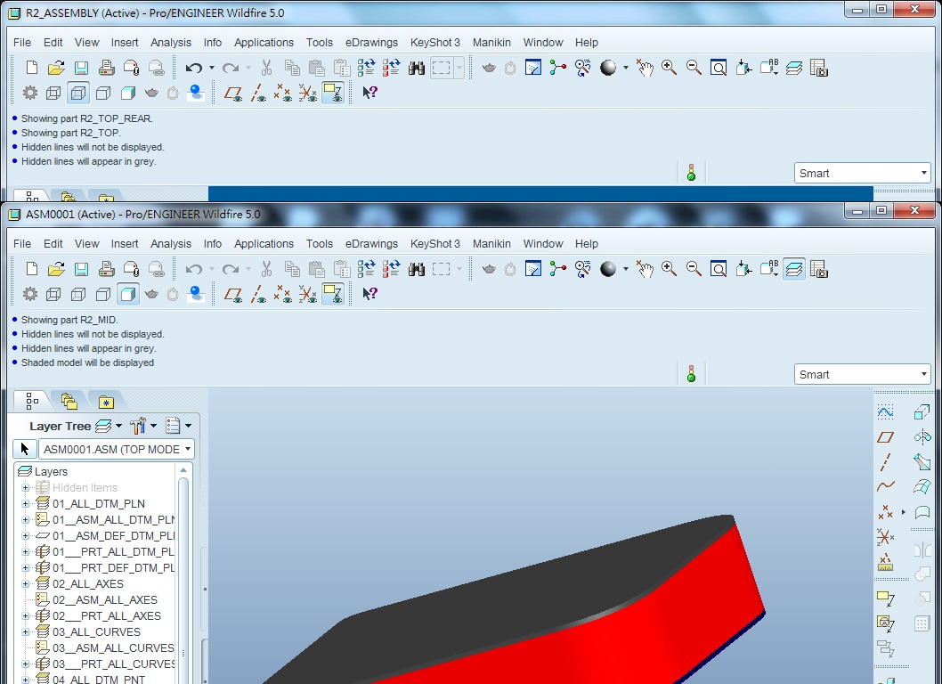This screenshot has height=684, width=942.
Task: Click Print icon in ASM0001 window
Action: 106,269
